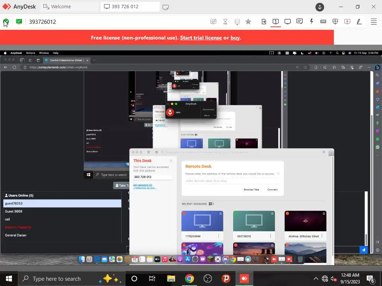Change the Recent Sessions view mode
Image resolution: width=382 pixels, height=286 pixels.
coord(211,204)
